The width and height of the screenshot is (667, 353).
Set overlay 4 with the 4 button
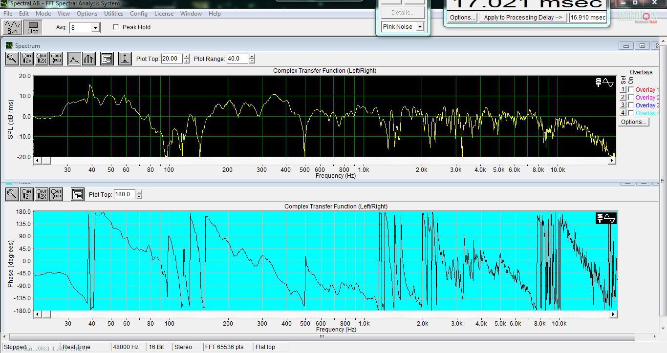[x=623, y=113]
